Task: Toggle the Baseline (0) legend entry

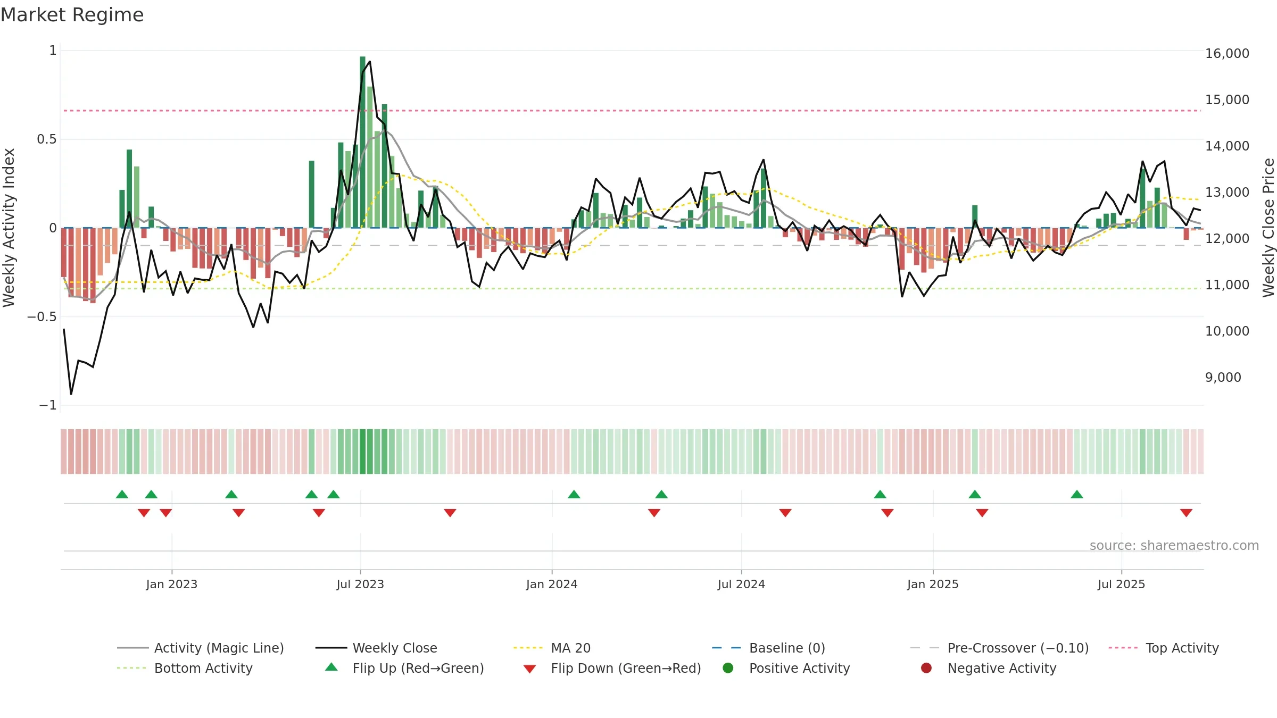Action: [x=768, y=648]
